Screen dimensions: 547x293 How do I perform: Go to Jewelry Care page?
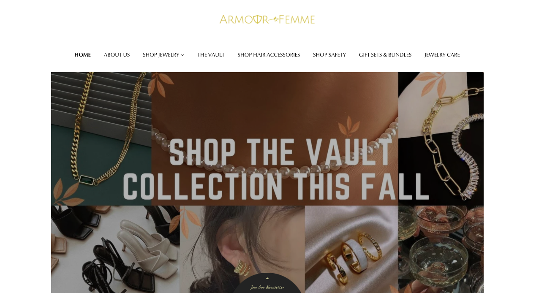tap(442, 55)
